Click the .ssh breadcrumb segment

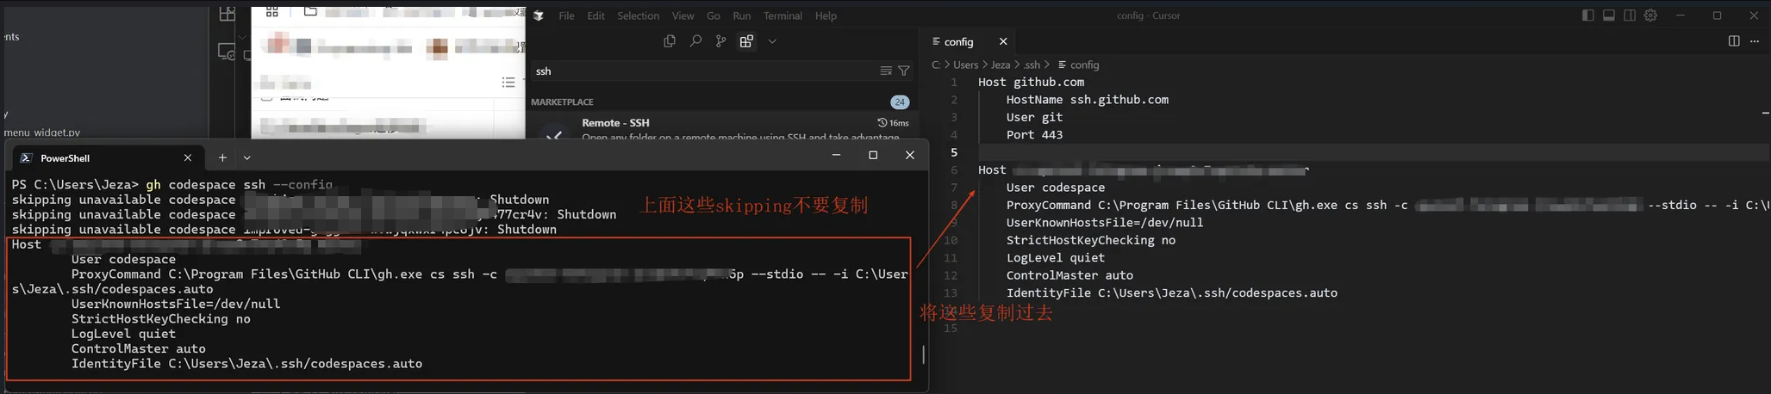point(1032,65)
